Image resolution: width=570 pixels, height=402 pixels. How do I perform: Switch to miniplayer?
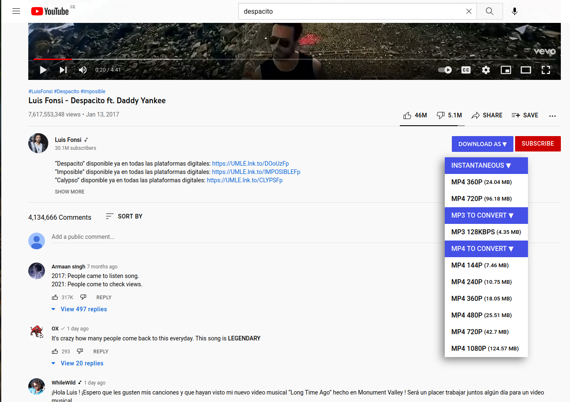point(506,70)
